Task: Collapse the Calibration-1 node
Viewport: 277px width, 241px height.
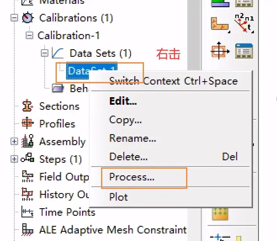Action: coord(29,35)
